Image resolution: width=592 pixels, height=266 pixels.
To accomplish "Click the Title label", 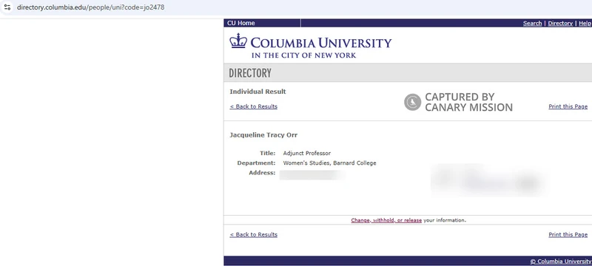I will [268, 154].
